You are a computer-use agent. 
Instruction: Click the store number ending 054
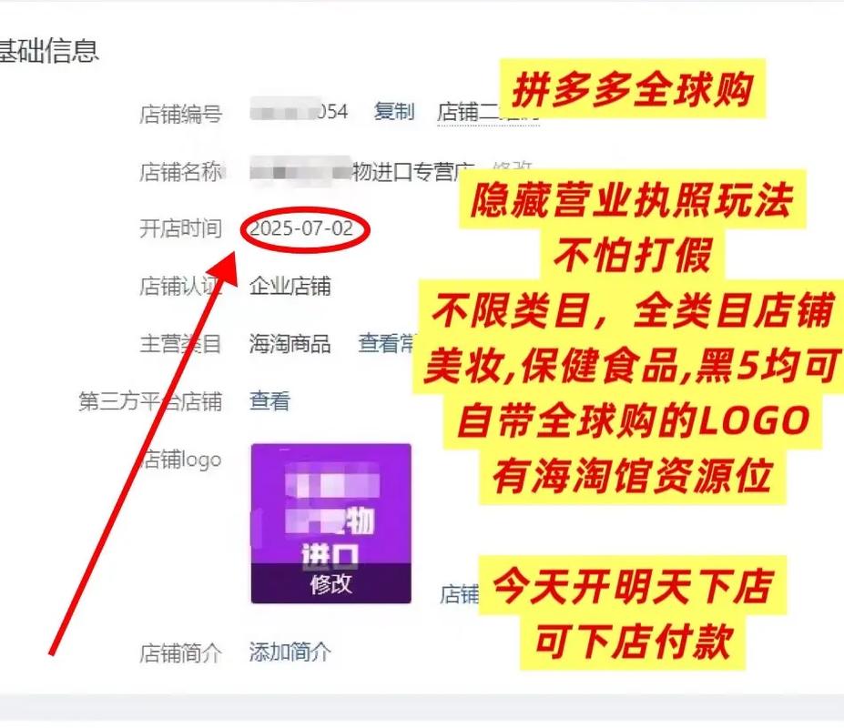click(x=300, y=111)
